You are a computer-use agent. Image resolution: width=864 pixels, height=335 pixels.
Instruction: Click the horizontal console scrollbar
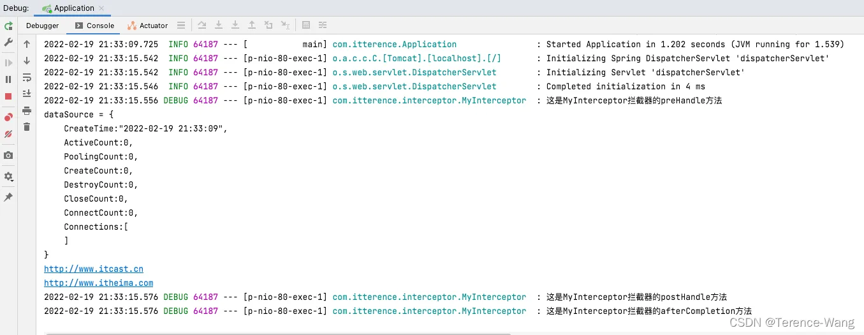pos(278,333)
